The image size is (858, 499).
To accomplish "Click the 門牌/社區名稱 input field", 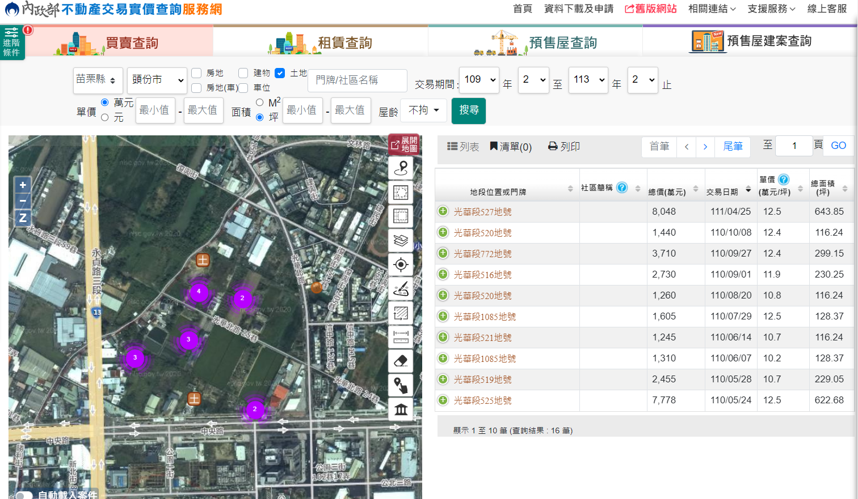I will (x=357, y=80).
